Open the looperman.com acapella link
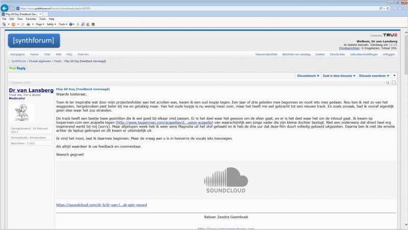 164,122
